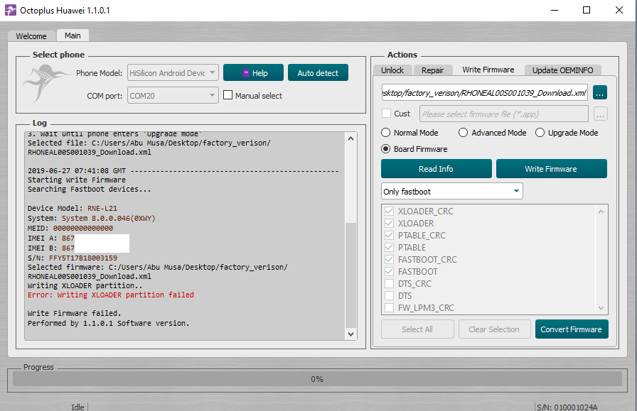Toggle the PTABLE partition checkbox
637x411 pixels.
click(x=389, y=247)
